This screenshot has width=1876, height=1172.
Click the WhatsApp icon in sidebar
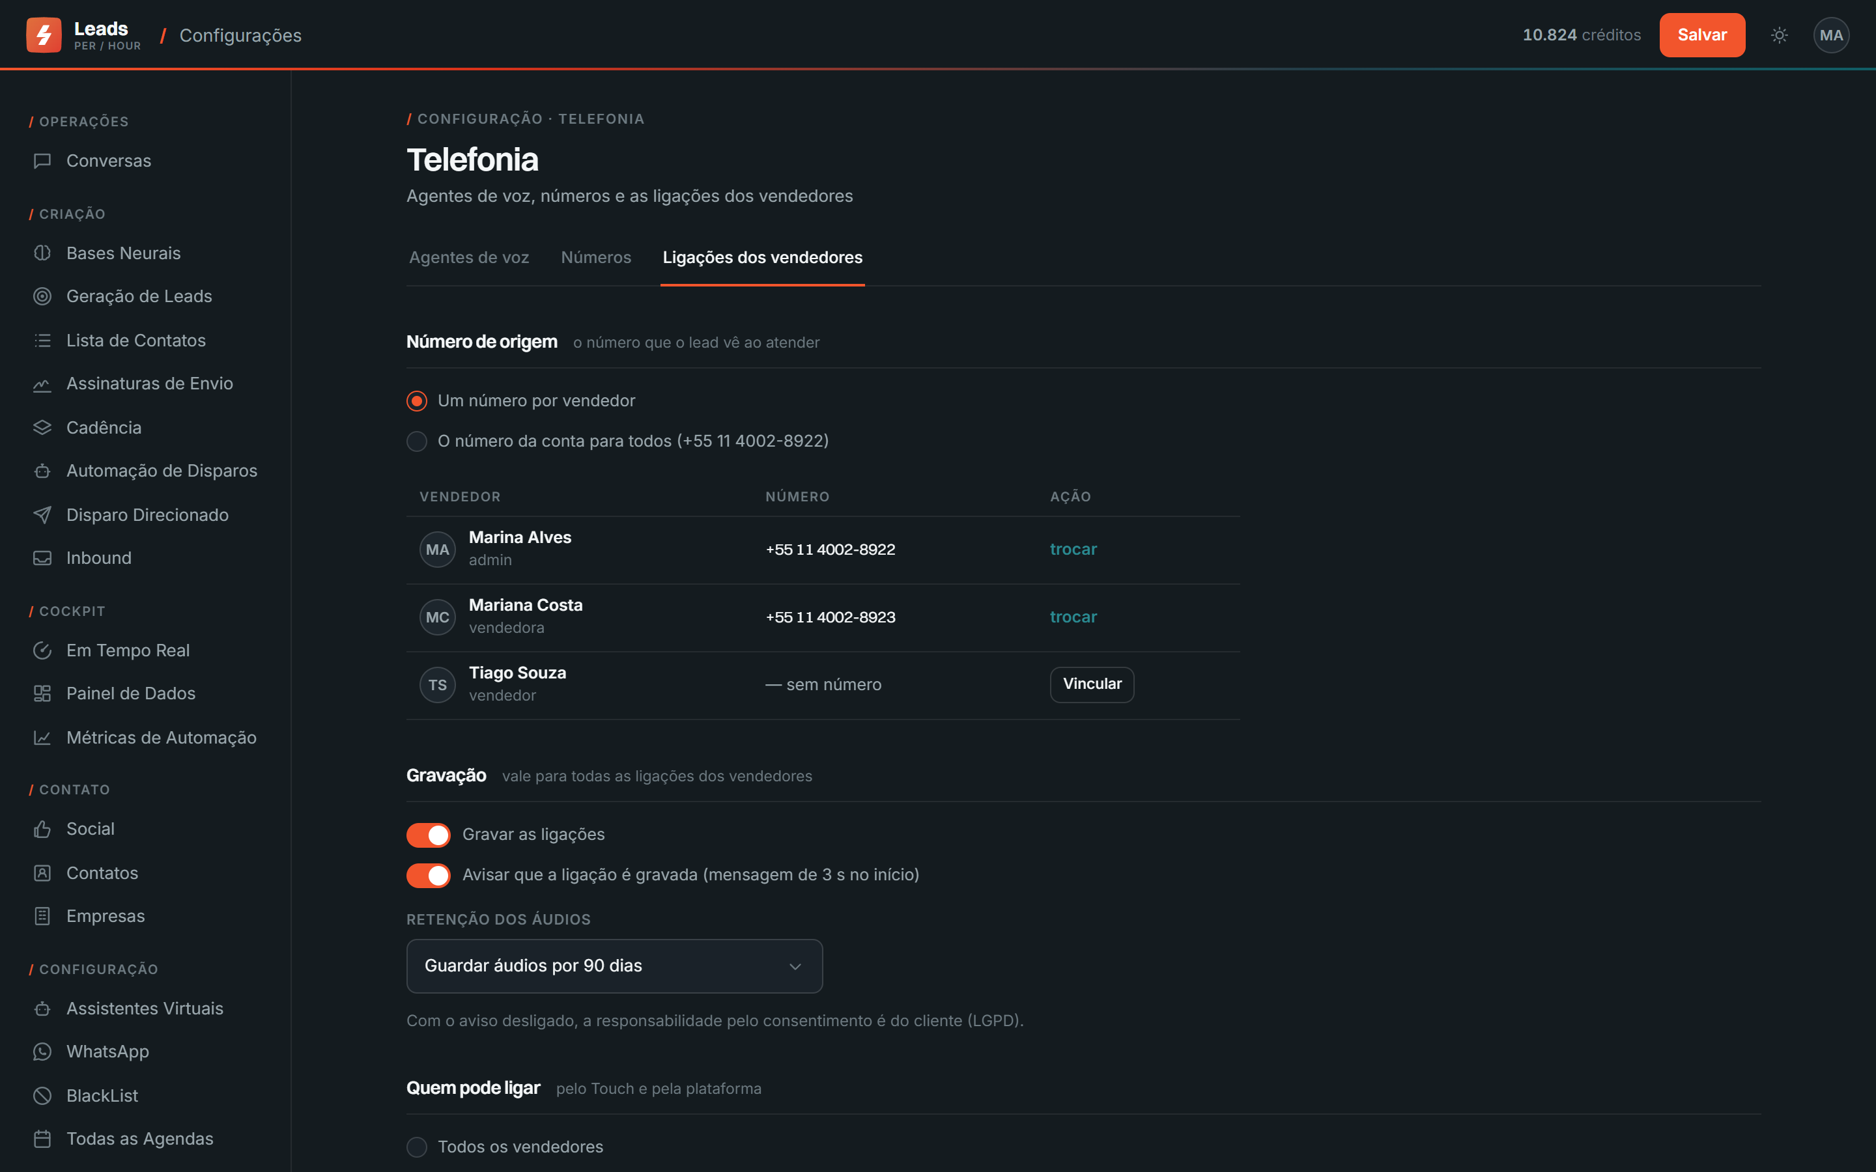[42, 1052]
